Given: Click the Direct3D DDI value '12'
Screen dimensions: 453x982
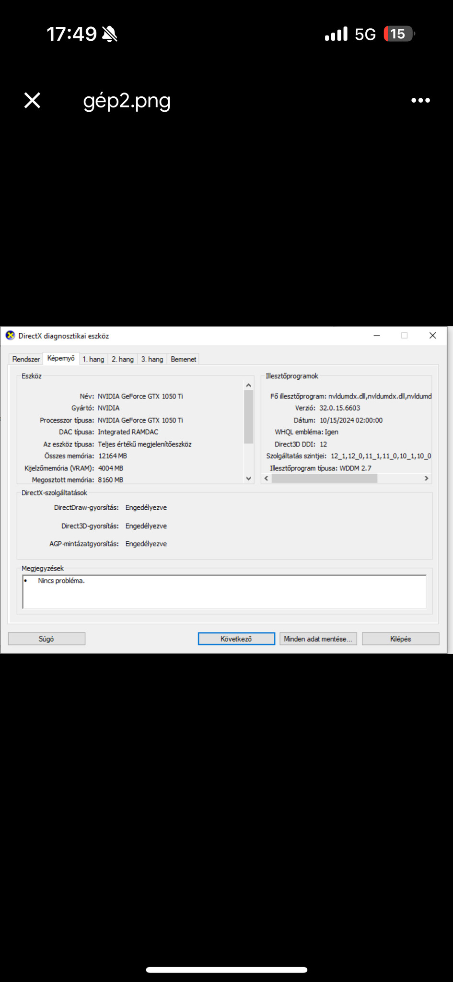Looking at the screenshot, I should tap(324, 444).
